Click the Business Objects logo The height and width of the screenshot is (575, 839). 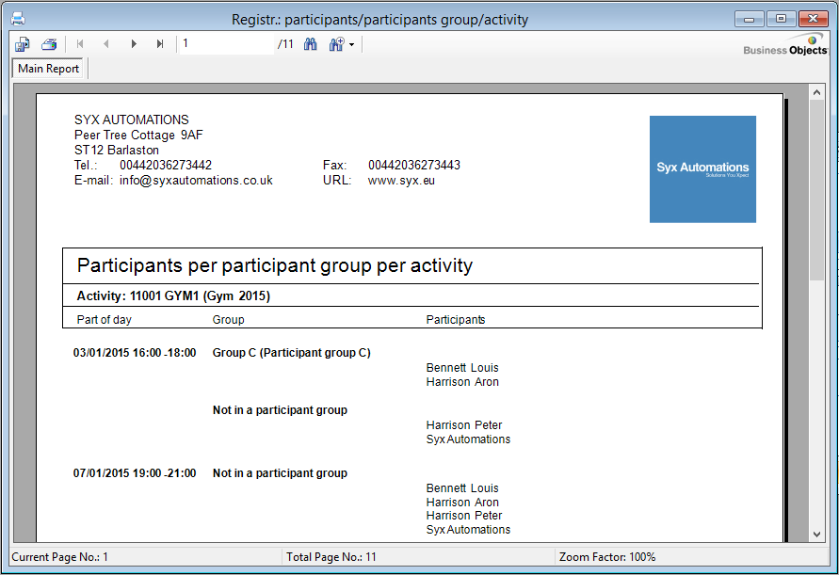point(784,45)
